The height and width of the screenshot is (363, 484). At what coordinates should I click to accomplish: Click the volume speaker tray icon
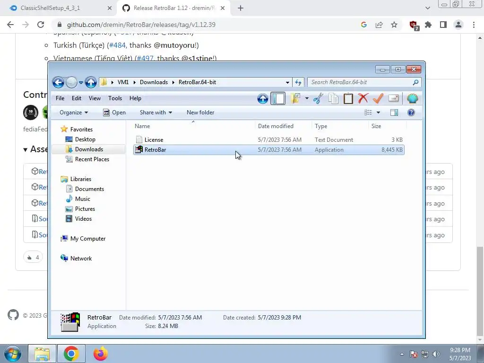click(436, 354)
